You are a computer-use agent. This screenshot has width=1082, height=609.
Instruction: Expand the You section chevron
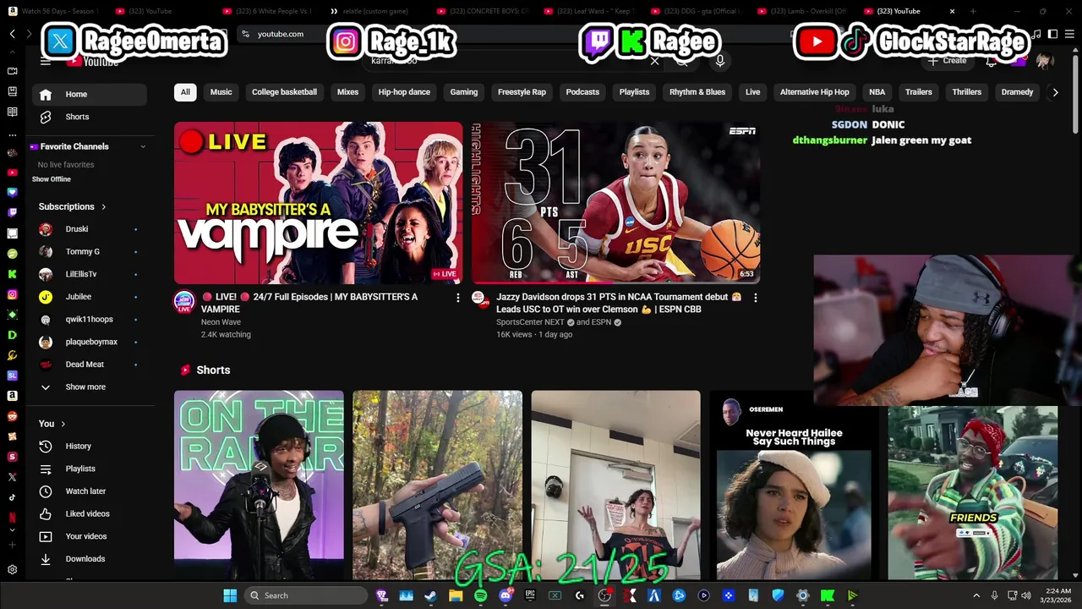click(63, 424)
